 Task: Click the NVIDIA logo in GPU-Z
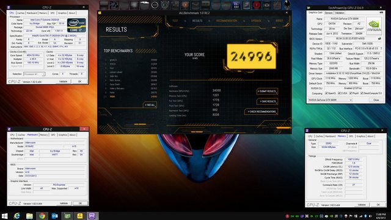click(374, 26)
